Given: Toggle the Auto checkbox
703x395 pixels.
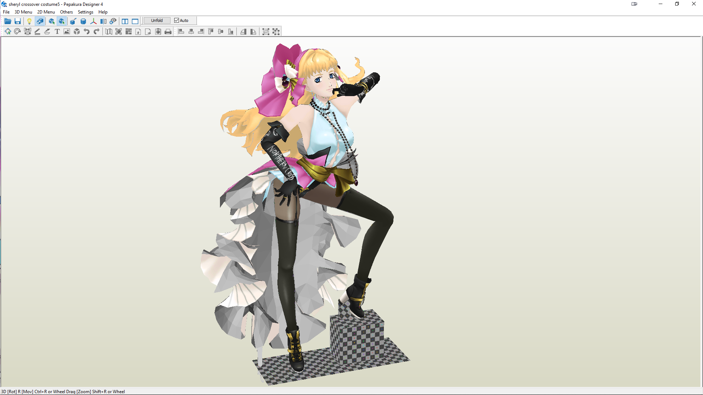Looking at the screenshot, I should (182, 20).
